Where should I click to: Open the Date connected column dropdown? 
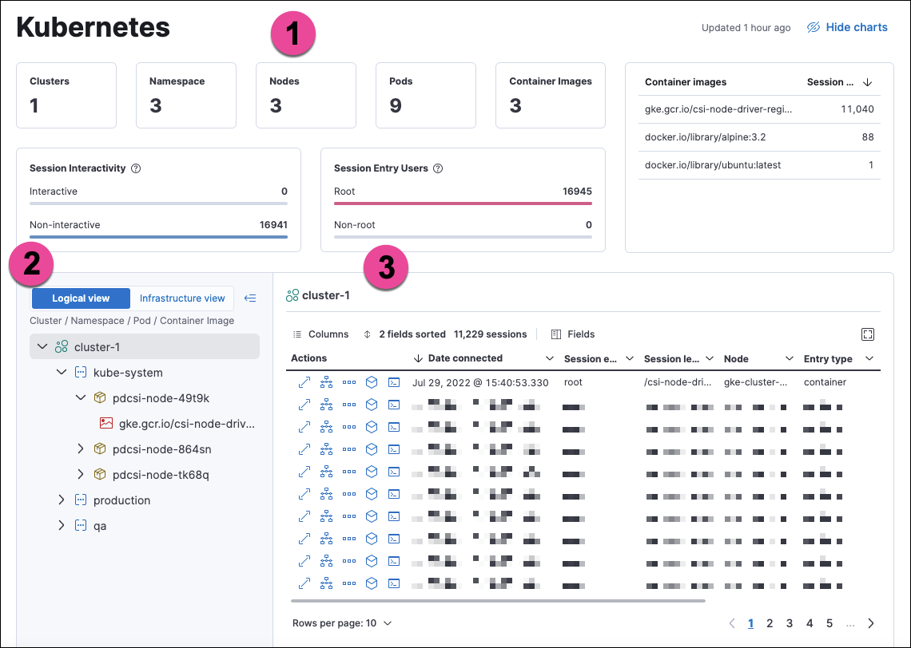point(550,358)
